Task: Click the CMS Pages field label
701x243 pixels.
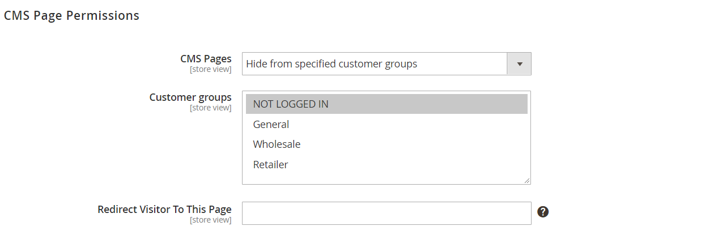Action: click(x=206, y=58)
